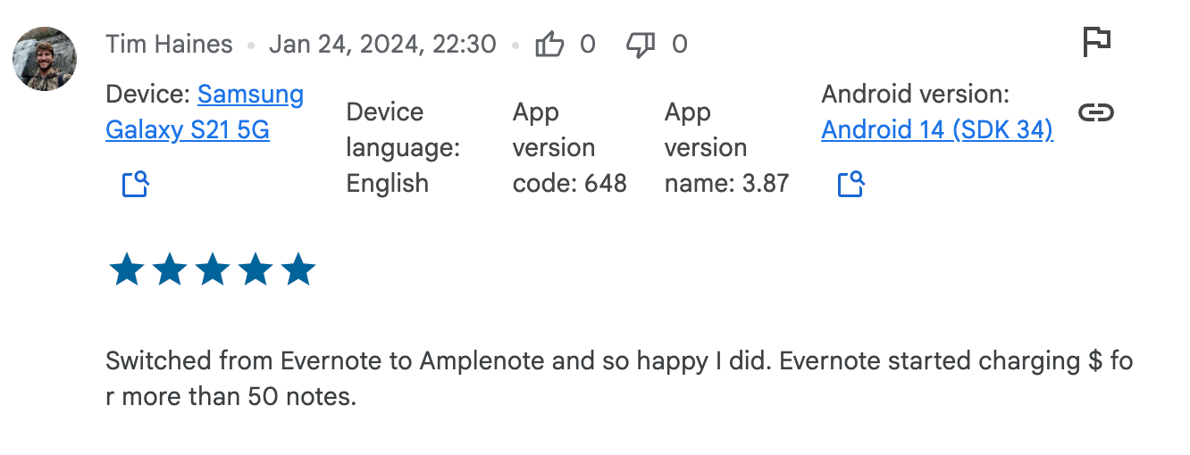Screen dimensions: 1190x455
Task: Click the thumbs up icon
Action: (x=549, y=44)
